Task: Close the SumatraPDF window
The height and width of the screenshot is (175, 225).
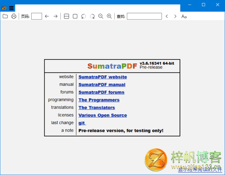Action: coord(218,5)
